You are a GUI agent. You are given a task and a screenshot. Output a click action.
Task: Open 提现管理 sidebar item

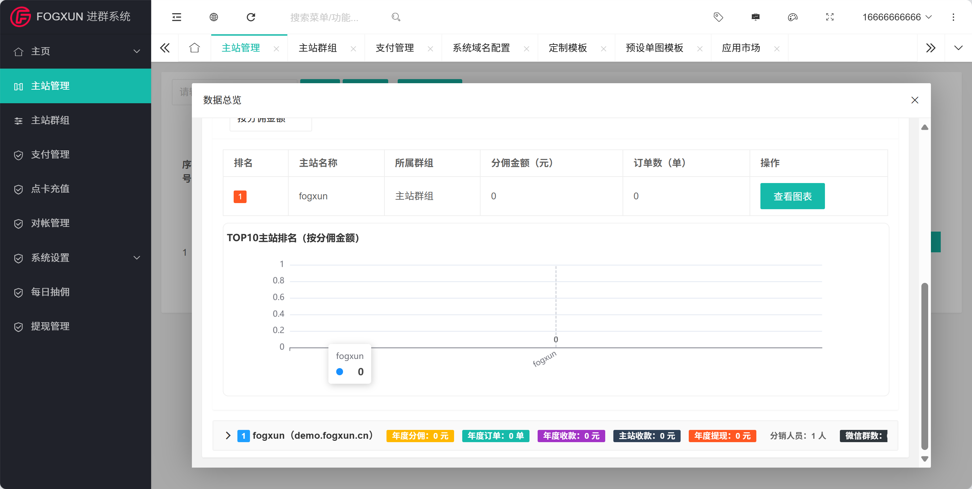coord(75,326)
